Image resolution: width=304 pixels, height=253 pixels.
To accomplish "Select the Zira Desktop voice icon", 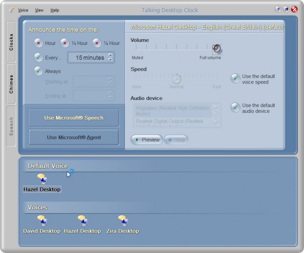I will pos(123,221).
